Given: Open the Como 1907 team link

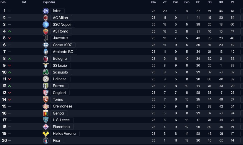Looking at the screenshot, I should click(62, 45).
